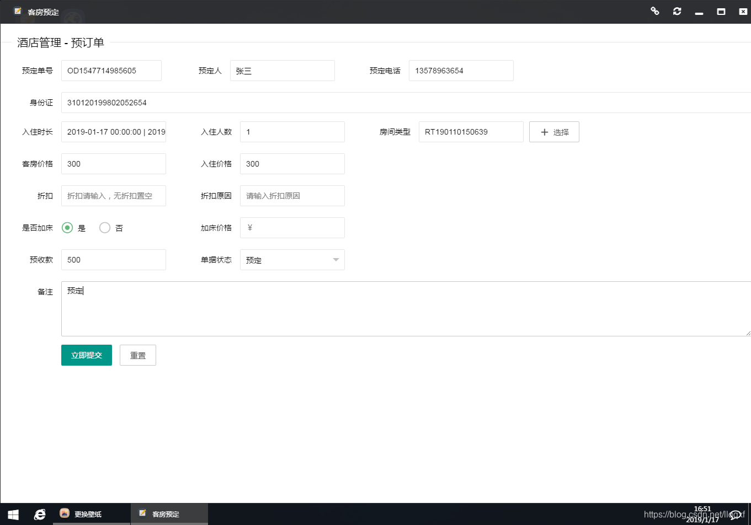Image resolution: width=751 pixels, height=525 pixels.
Task: Click the 选择 room type button
Action: point(554,132)
